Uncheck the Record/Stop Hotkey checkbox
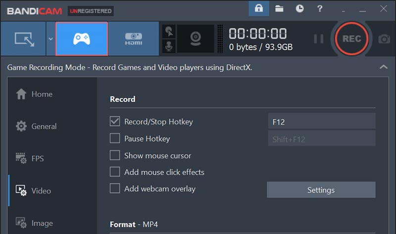 click(115, 121)
